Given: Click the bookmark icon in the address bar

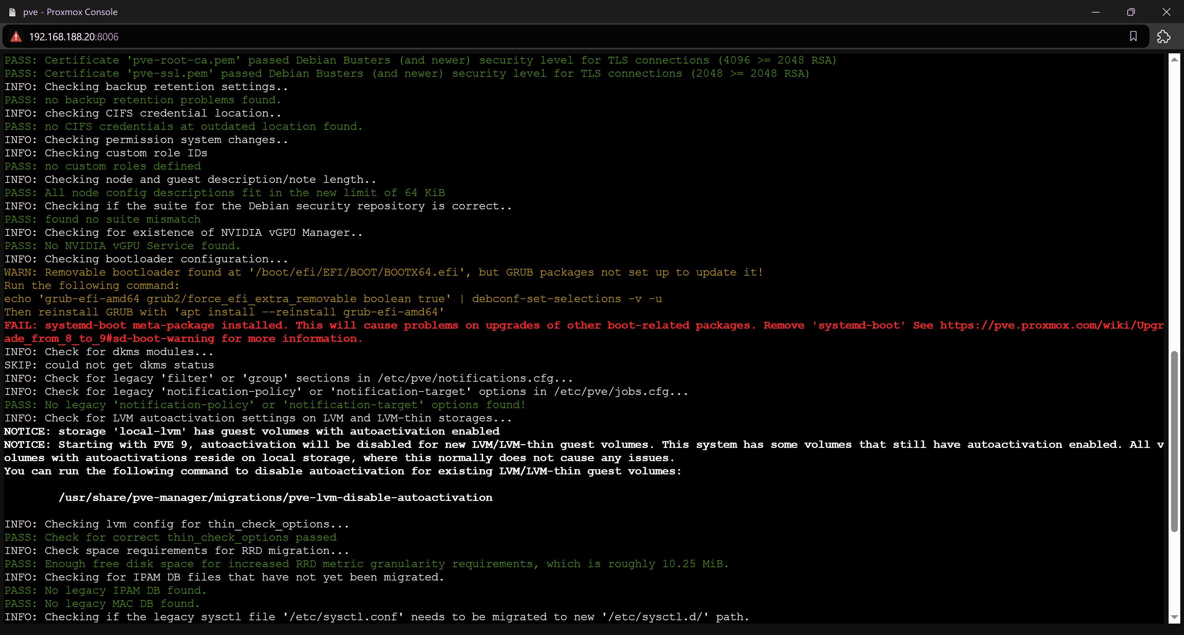Looking at the screenshot, I should click(x=1133, y=36).
